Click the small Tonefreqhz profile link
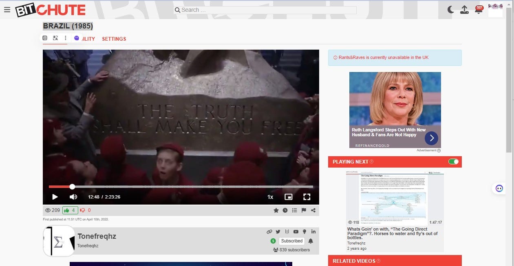Screen dimensions: 514x266 coord(88,246)
